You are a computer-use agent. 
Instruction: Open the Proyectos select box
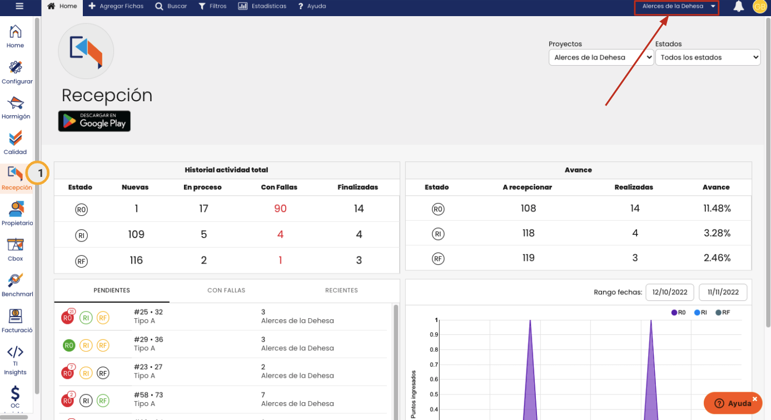(x=601, y=57)
